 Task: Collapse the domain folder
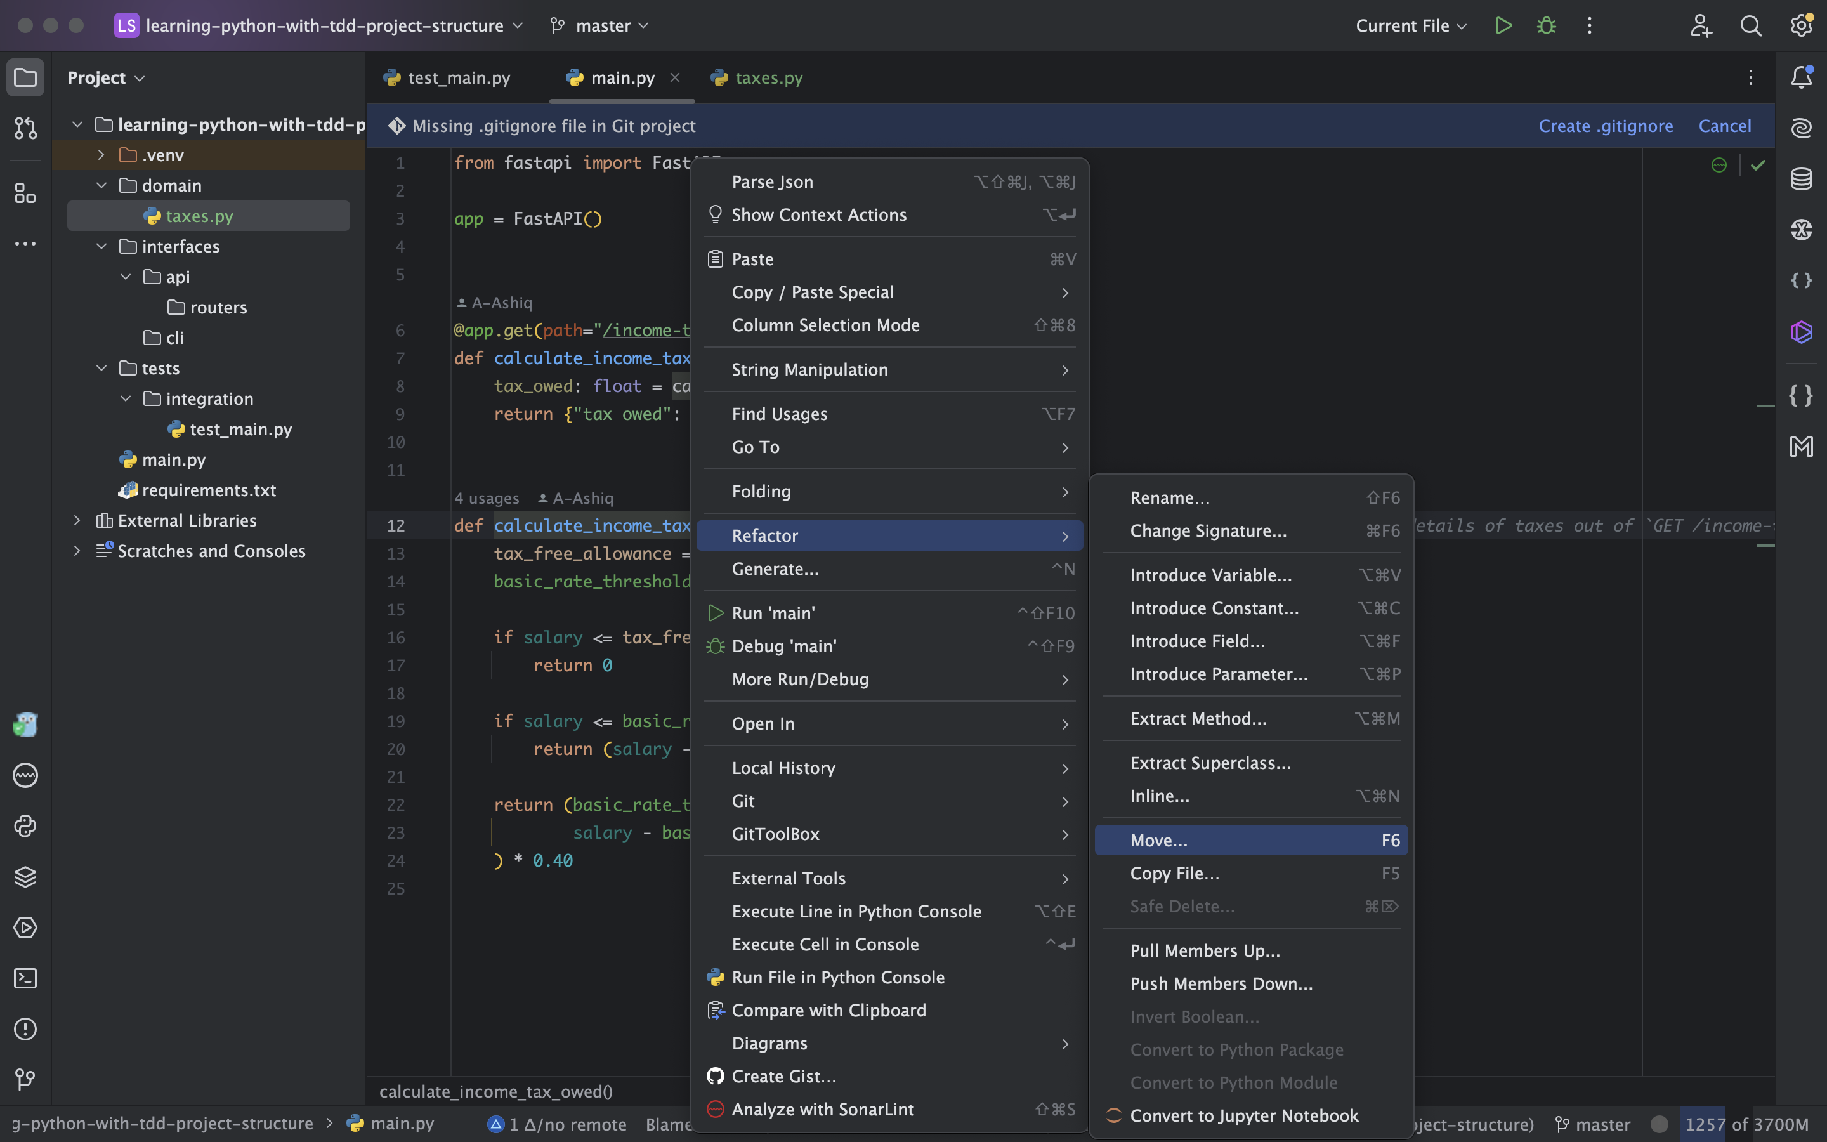[101, 186]
